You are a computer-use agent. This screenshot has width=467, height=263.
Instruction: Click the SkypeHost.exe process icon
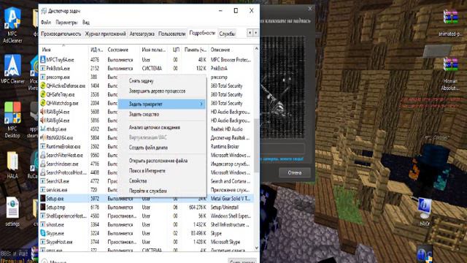[43, 242]
